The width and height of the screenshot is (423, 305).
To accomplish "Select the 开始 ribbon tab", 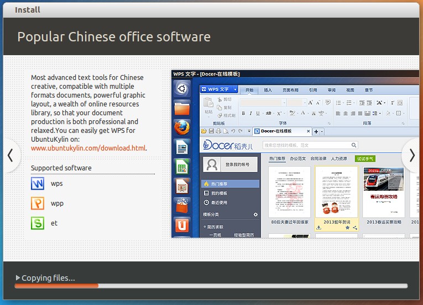I will click(249, 90).
